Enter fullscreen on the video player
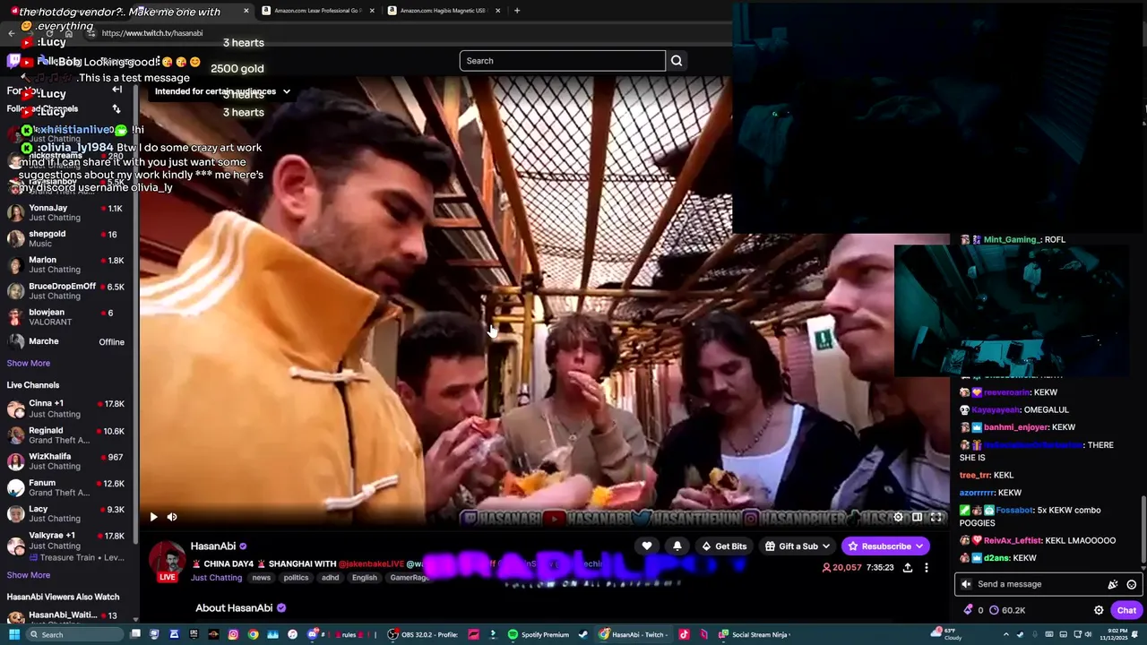Screen dimensions: 1147x645 [936, 517]
